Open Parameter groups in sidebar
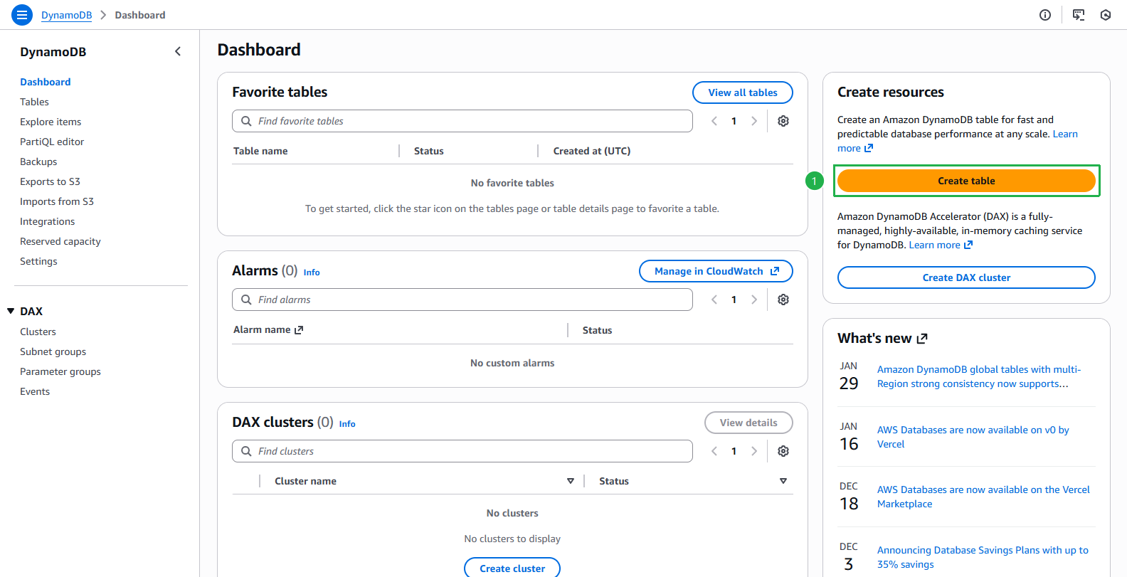The width and height of the screenshot is (1127, 577). click(x=60, y=371)
